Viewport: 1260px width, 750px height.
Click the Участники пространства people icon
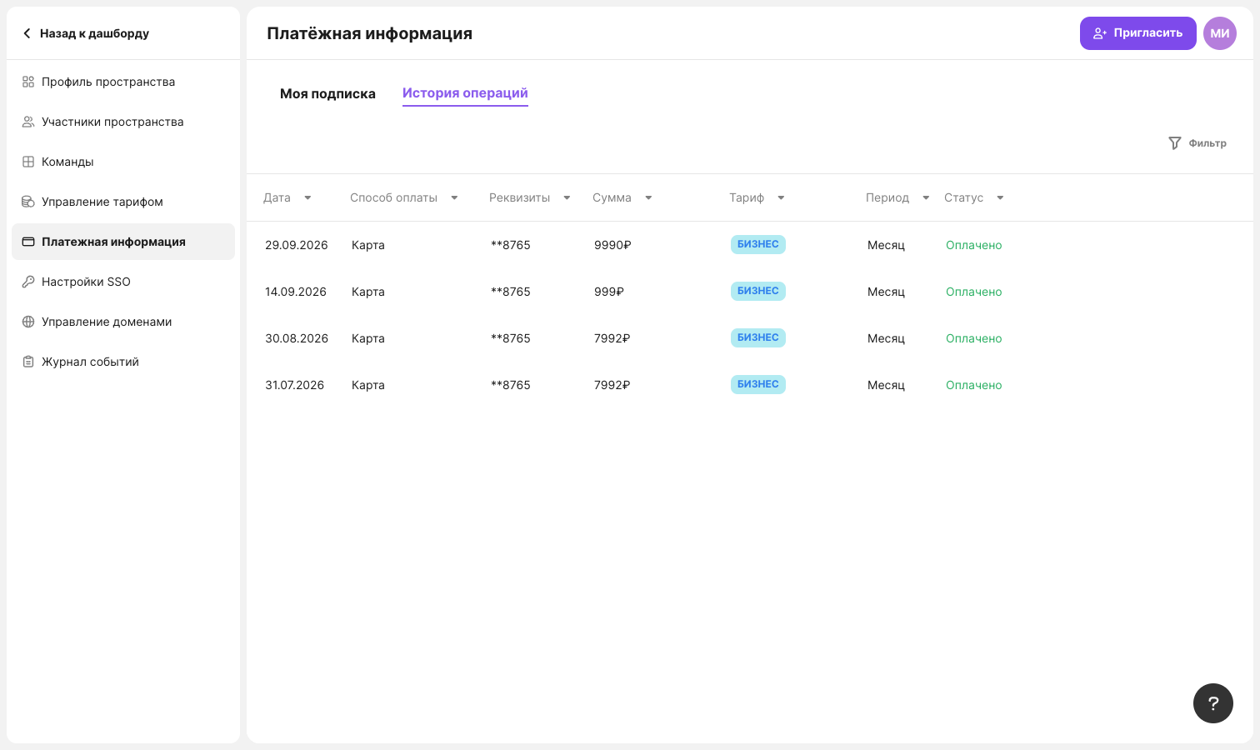tap(28, 122)
